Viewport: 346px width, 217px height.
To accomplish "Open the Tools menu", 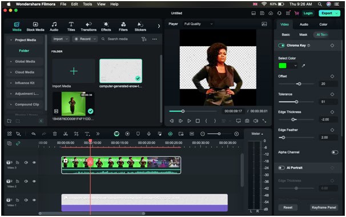I will (x=87, y=4).
